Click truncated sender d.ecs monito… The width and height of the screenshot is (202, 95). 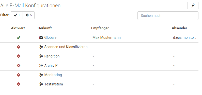(x=184, y=38)
